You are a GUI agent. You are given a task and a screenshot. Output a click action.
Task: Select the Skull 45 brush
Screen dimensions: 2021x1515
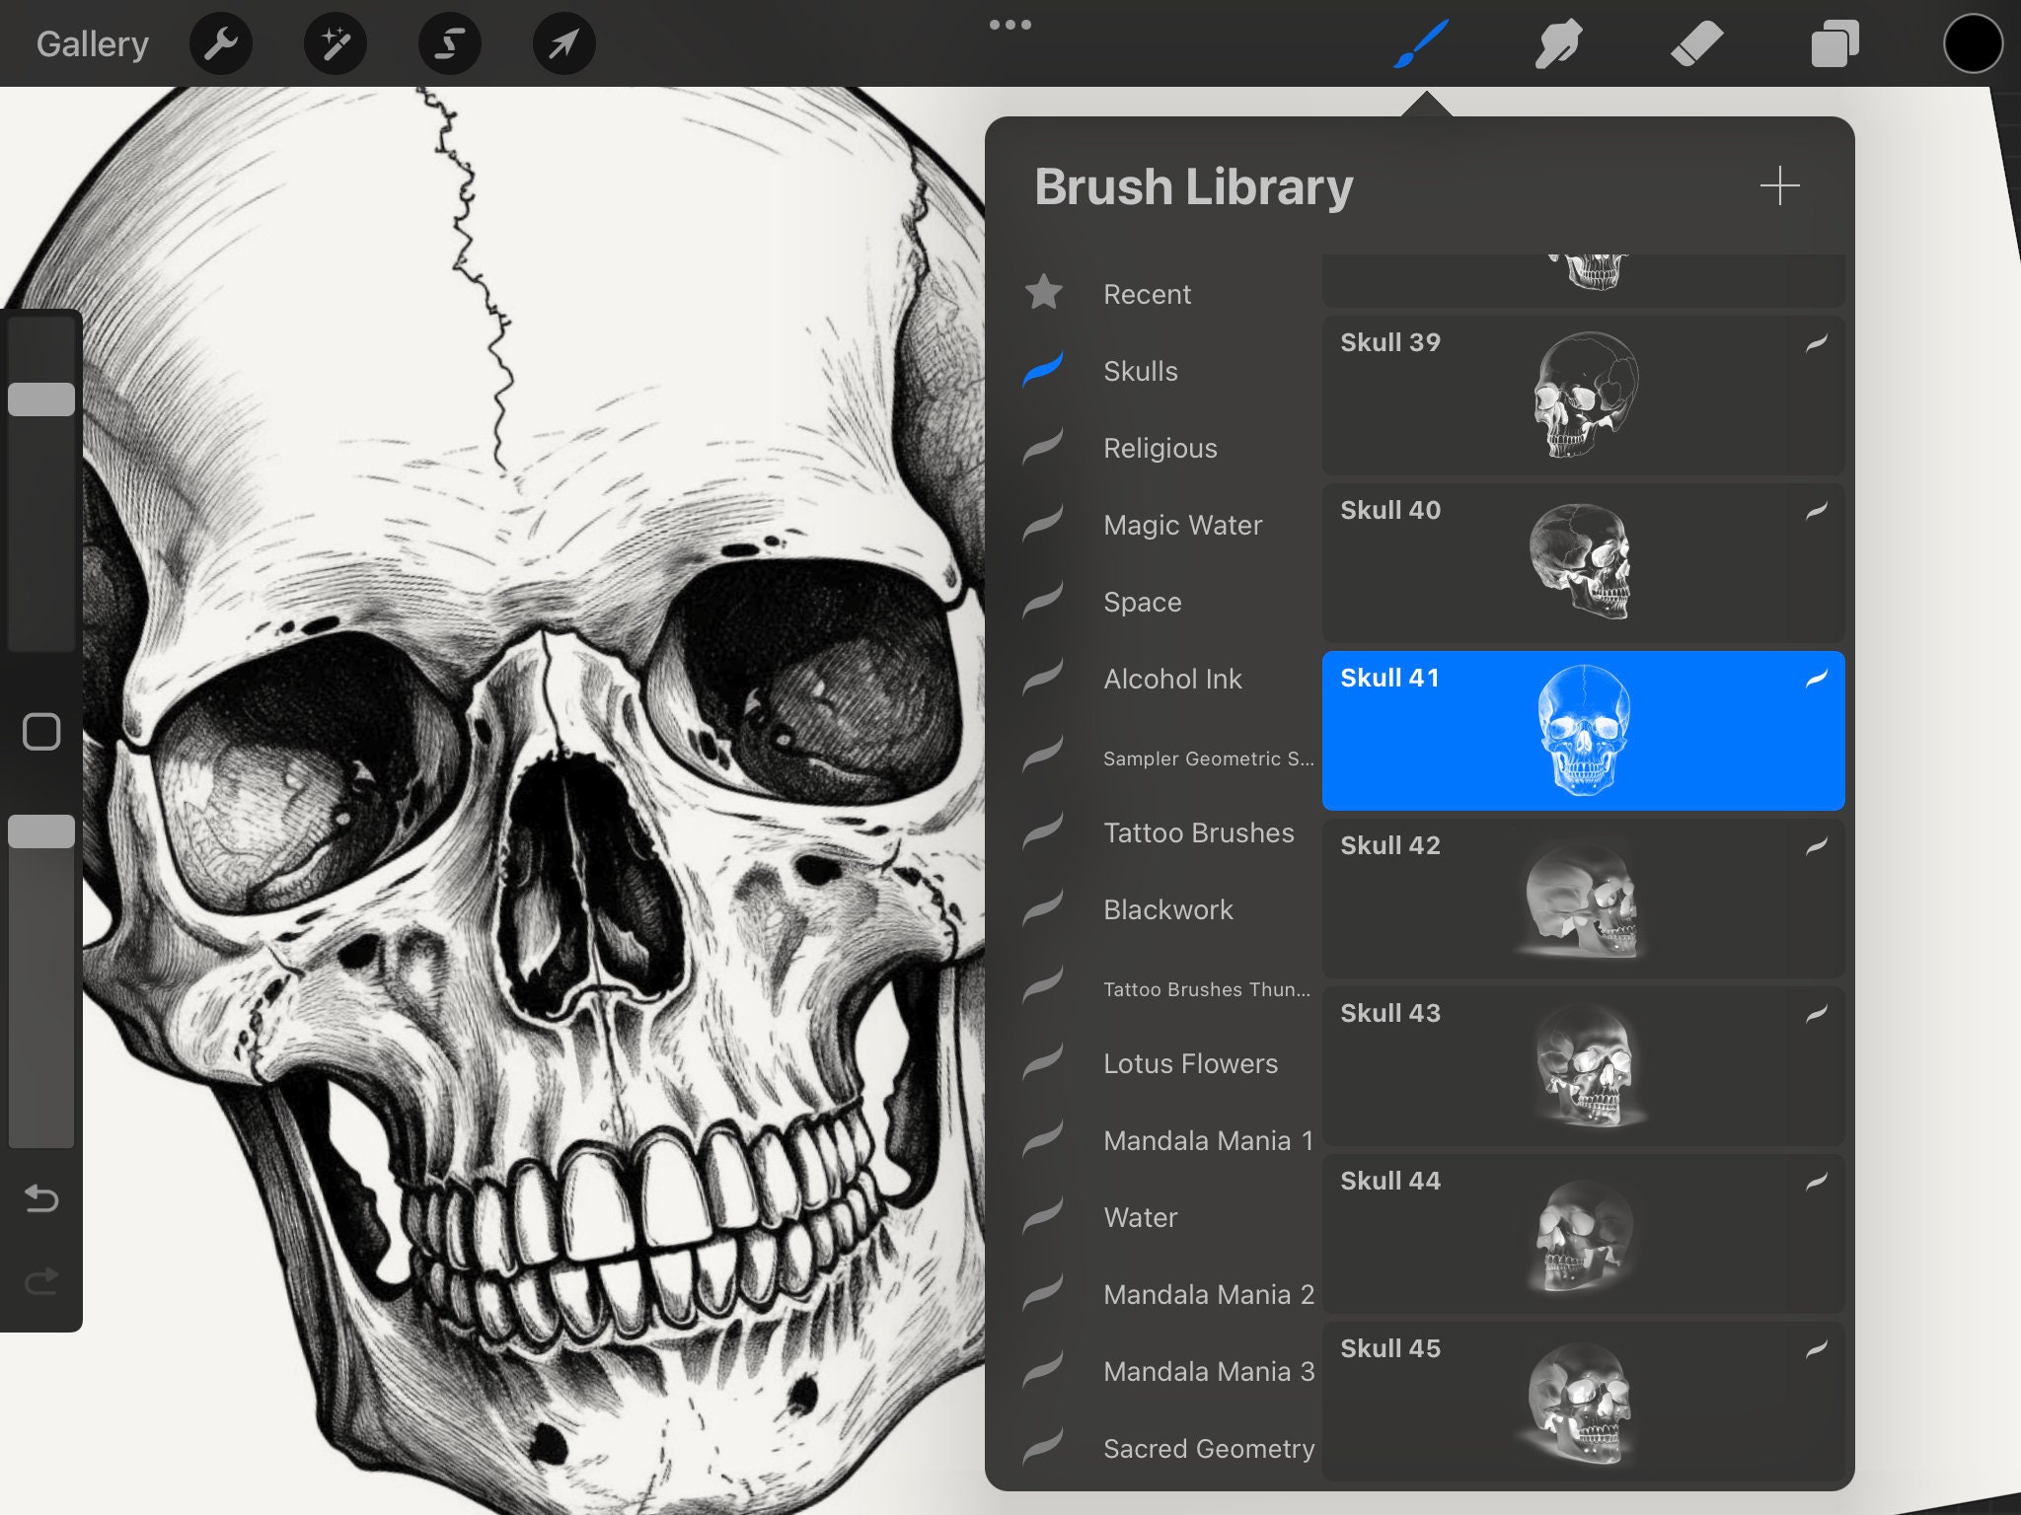[x=1583, y=1402]
